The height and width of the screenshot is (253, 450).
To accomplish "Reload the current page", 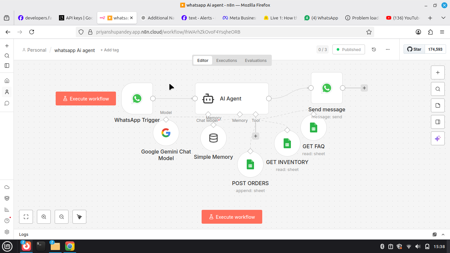I will pos(32,32).
